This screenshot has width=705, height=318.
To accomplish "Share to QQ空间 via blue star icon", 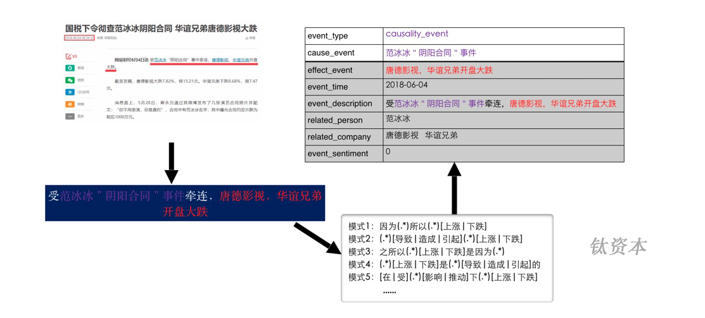I will click(69, 92).
